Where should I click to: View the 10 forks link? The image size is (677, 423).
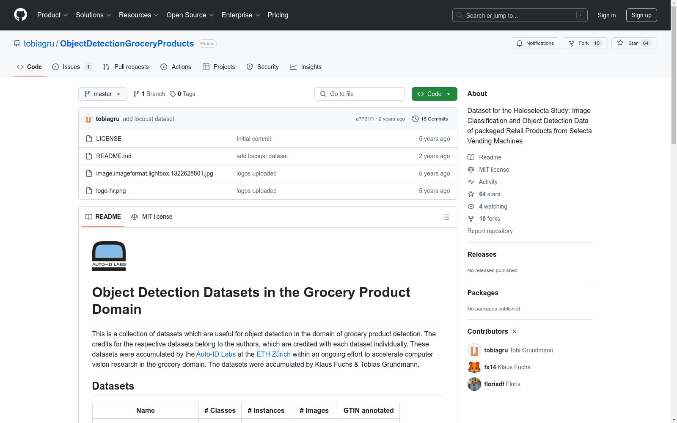click(x=484, y=219)
